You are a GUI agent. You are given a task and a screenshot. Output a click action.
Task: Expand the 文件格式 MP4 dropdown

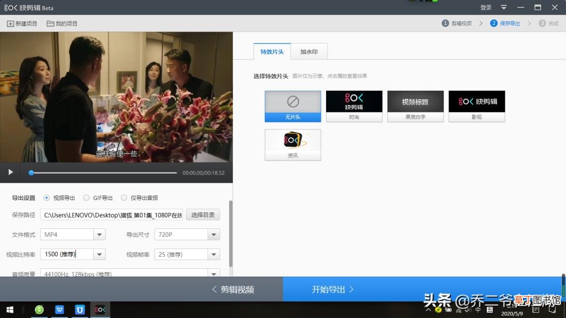coord(100,235)
